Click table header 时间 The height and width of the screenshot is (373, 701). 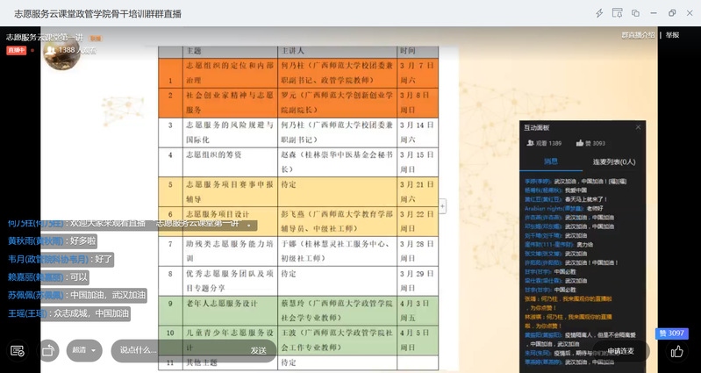(418, 51)
